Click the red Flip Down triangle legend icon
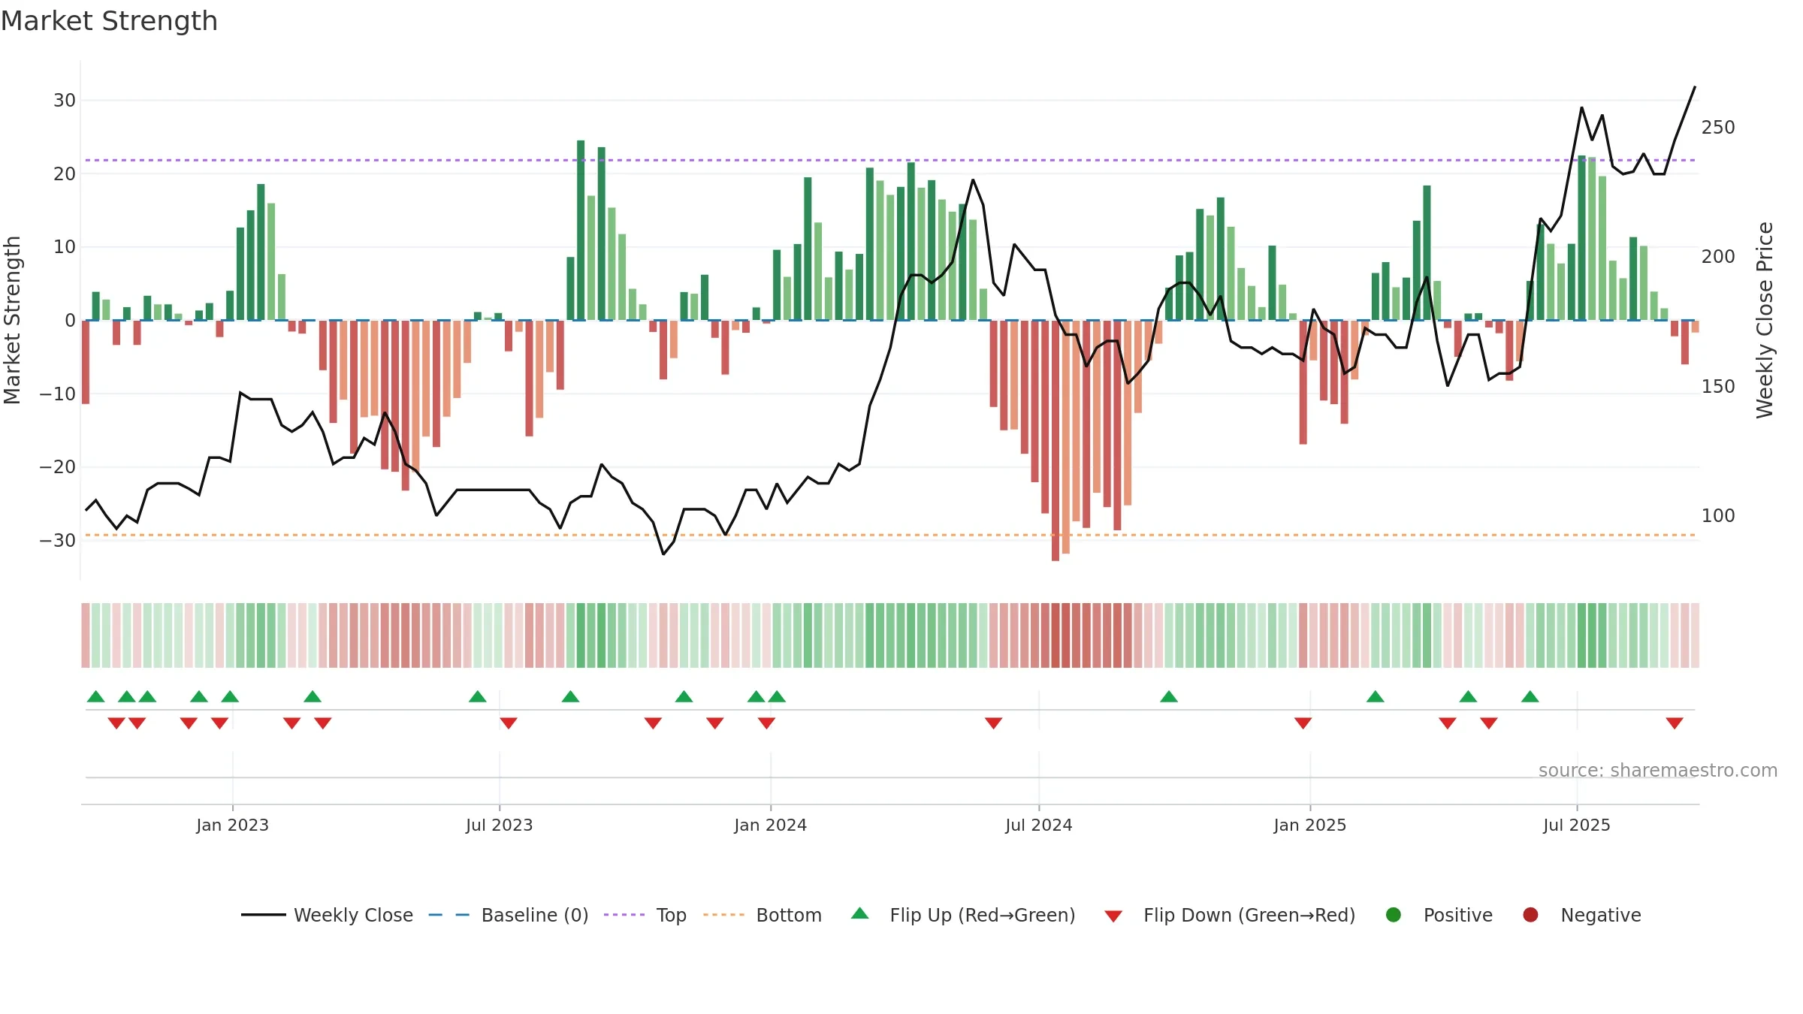This screenshot has width=1803, height=1014. [x=1114, y=916]
